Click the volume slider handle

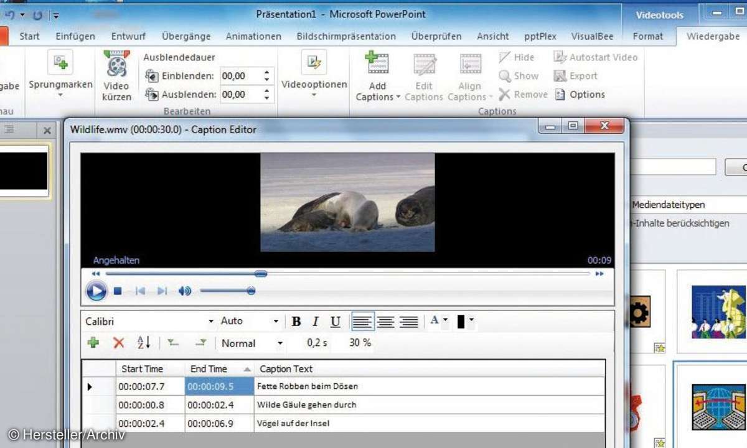[251, 291]
